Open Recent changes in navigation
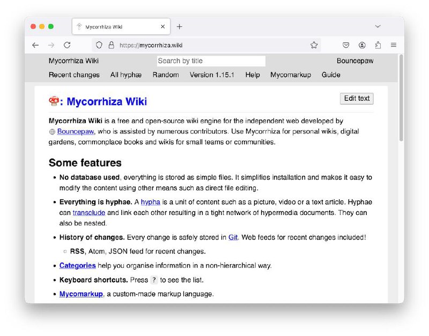 tap(74, 74)
